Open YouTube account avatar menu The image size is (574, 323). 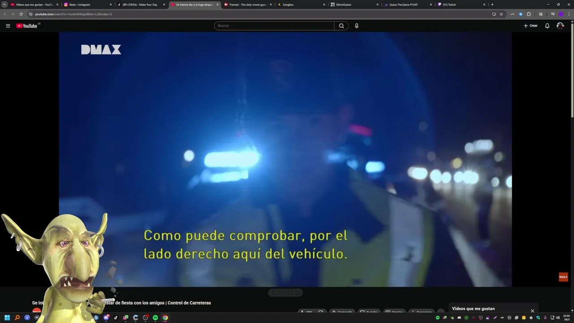[560, 26]
